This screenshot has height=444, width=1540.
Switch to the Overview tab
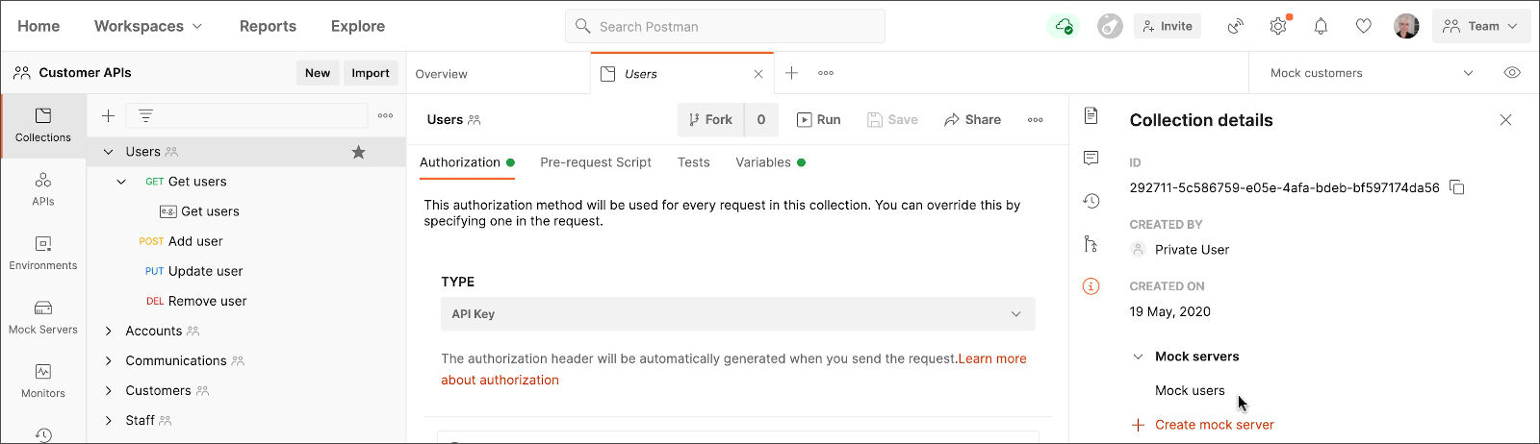[x=441, y=74]
